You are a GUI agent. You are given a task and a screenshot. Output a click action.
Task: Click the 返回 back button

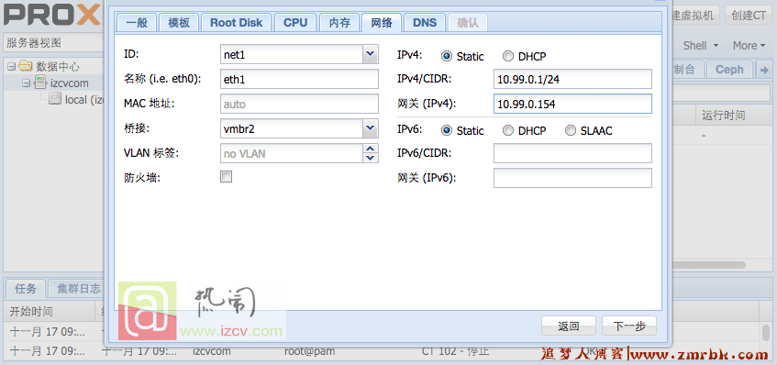569,326
